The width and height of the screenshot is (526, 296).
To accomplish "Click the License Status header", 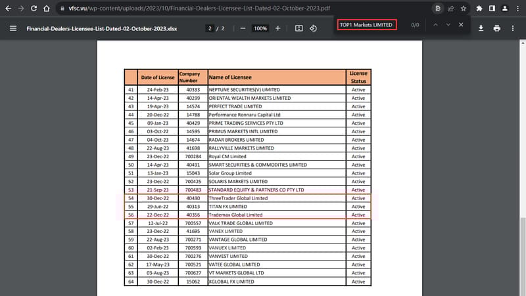I will tap(358, 77).
